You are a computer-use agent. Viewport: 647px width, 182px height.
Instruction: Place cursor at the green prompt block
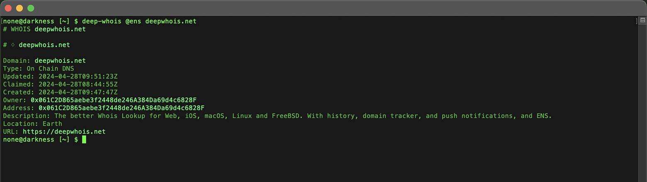84,140
